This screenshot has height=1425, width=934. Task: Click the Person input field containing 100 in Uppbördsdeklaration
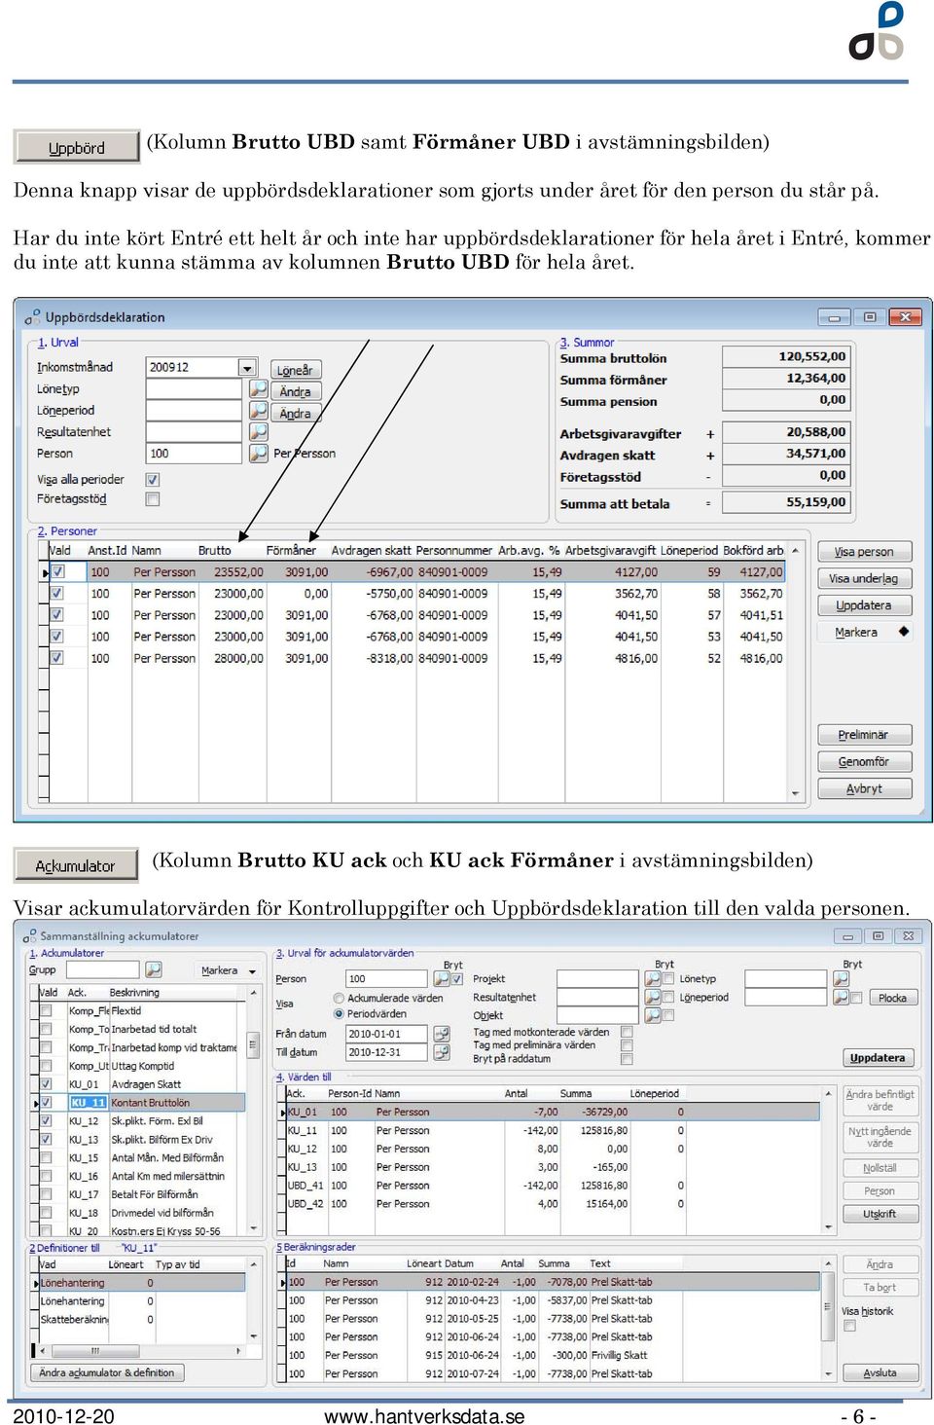tap(194, 454)
